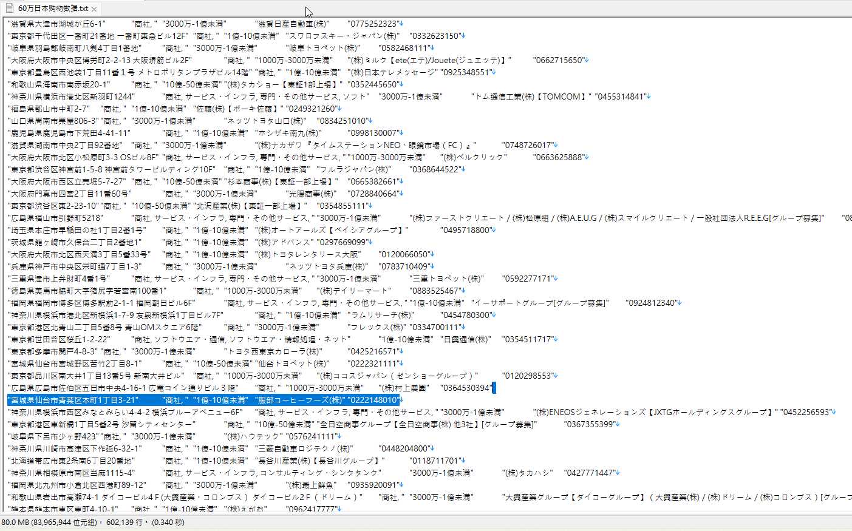The image size is (852, 531).
Task: Click the highlighted company 服部コーヒーフーズ(株)
Action: [299, 400]
